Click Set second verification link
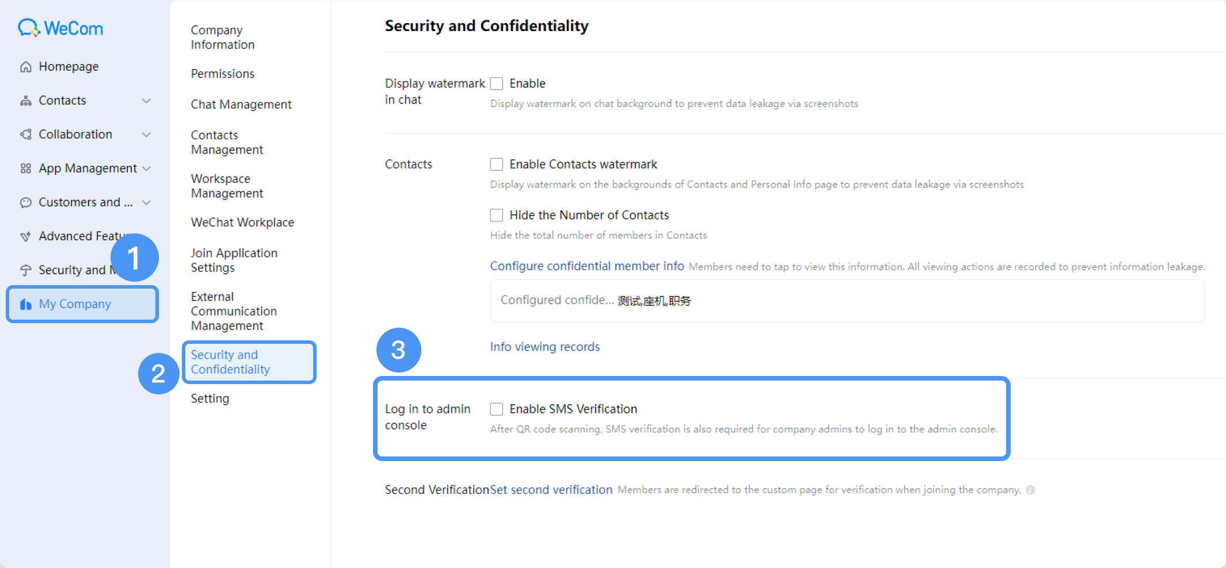Image resolution: width=1226 pixels, height=568 pixels. (x=551, y=490)
